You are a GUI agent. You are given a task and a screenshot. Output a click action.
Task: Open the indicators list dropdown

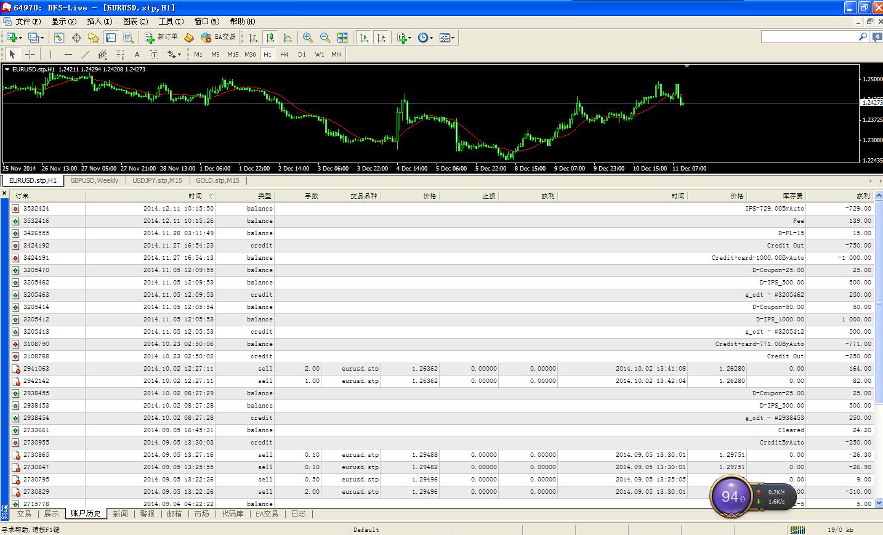coord(404,38)
